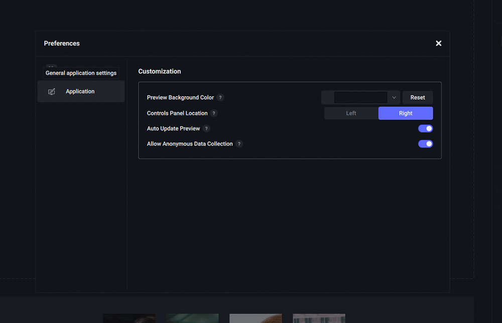Click the Application pencil icon in sidebar
The width and height of the screenshot is (502, 323).
click(x=52, y=91)
